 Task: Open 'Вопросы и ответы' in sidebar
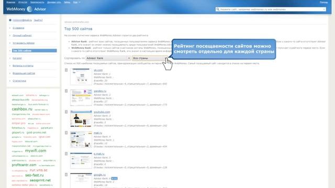coord(23,66)
